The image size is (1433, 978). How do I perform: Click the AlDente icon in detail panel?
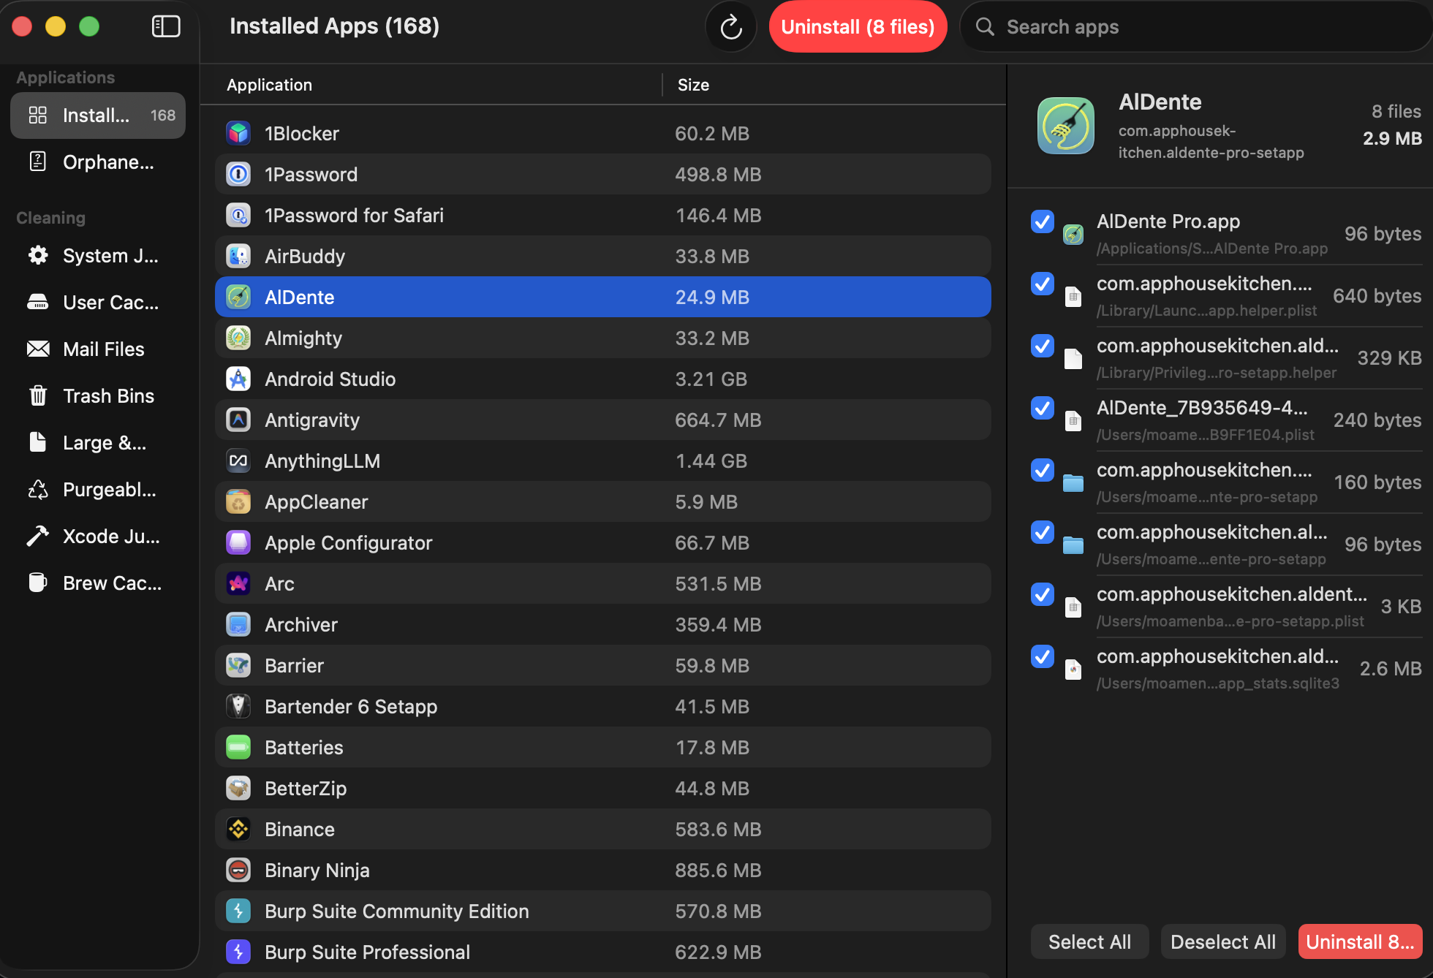(1065, 126)
